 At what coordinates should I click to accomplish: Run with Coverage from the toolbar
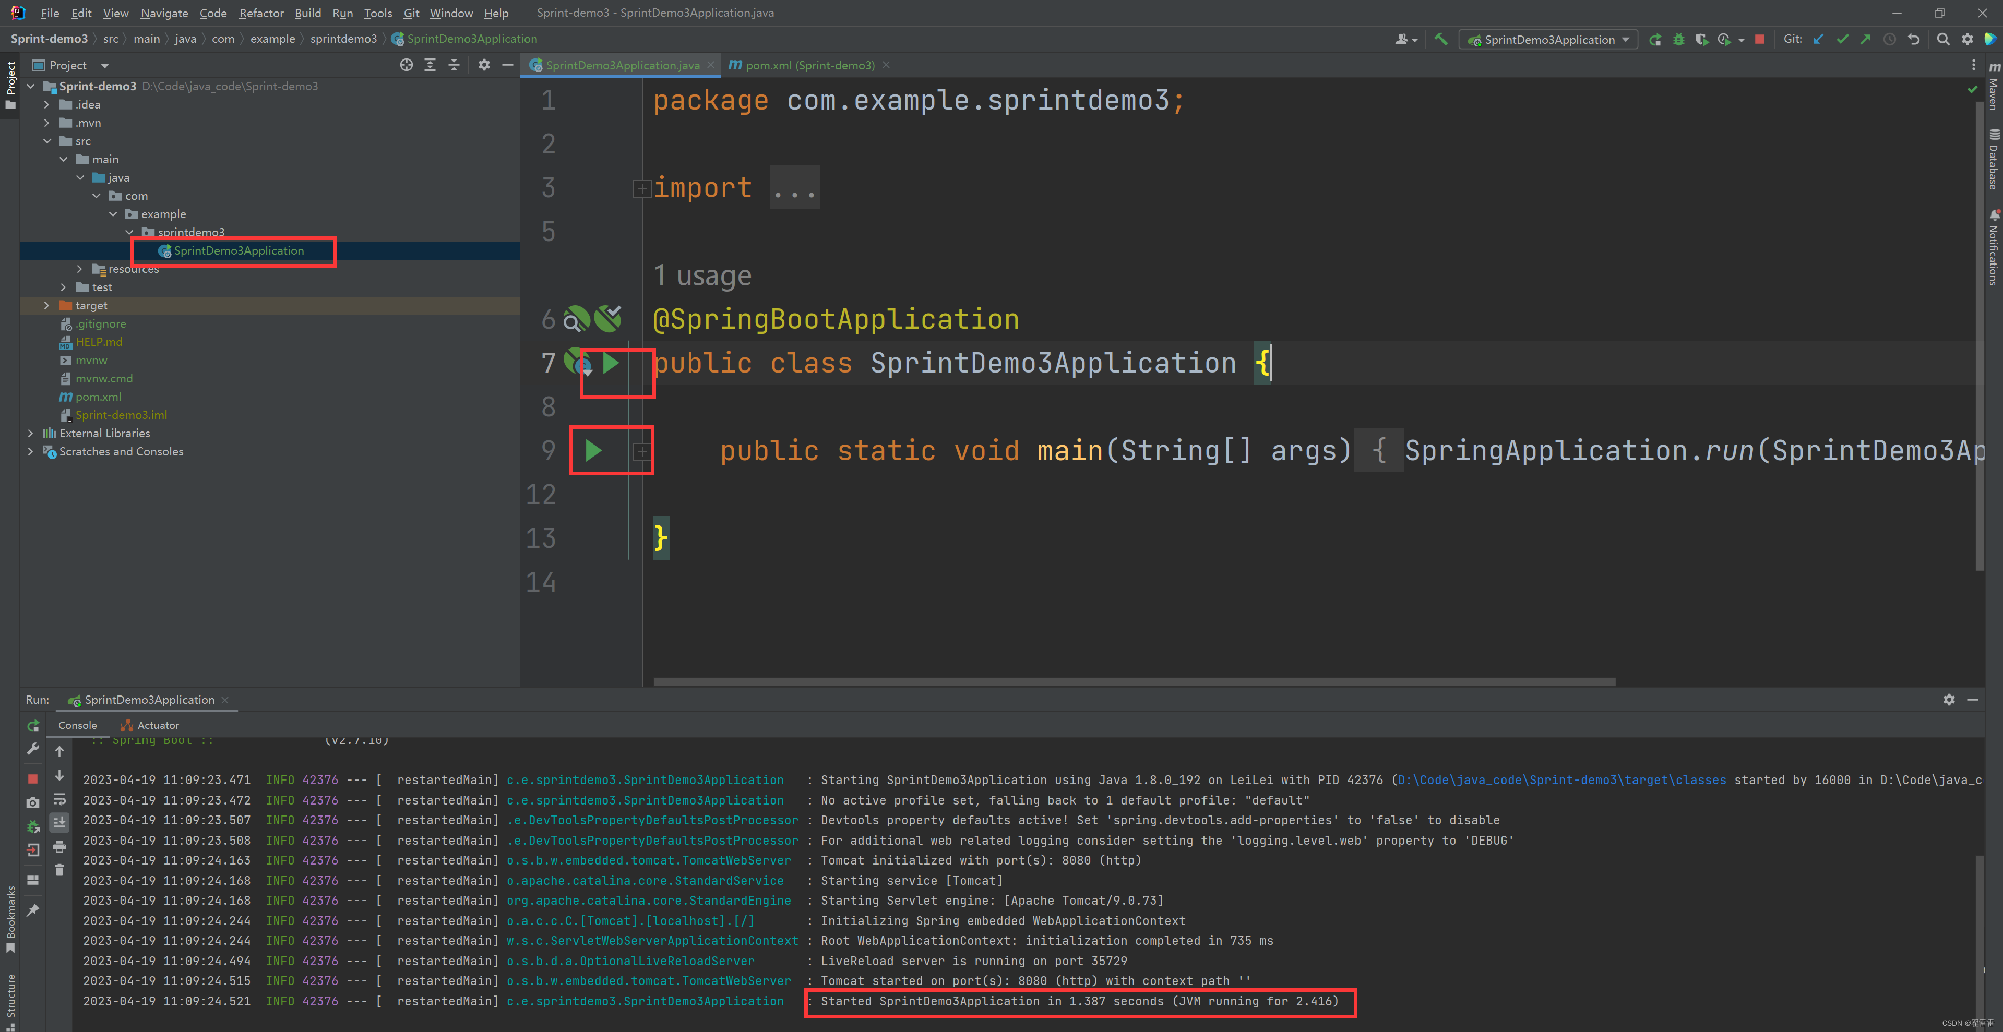tap(1701, 39)
